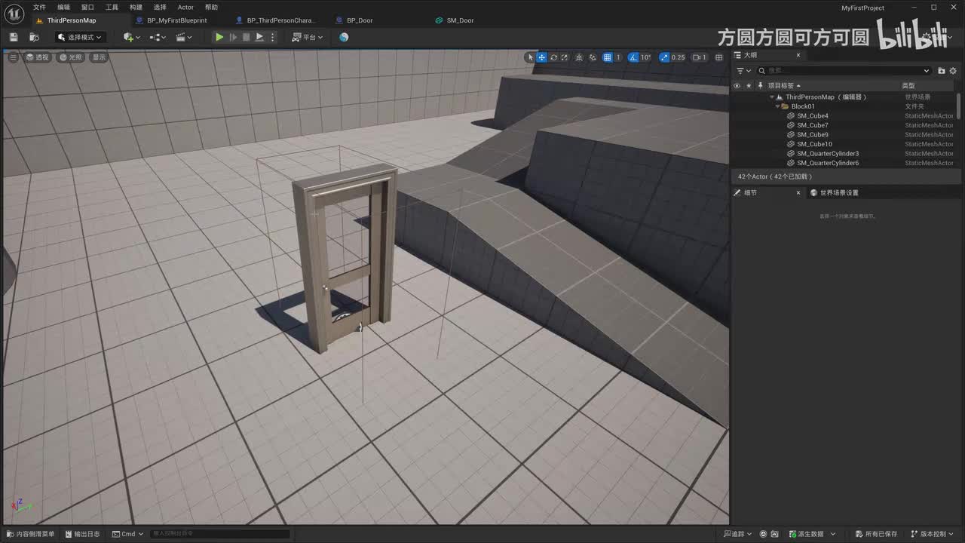The image size is (965, 543).
Task: Open the 选择模式 mode dropdown
Action: tap(79, 37)
